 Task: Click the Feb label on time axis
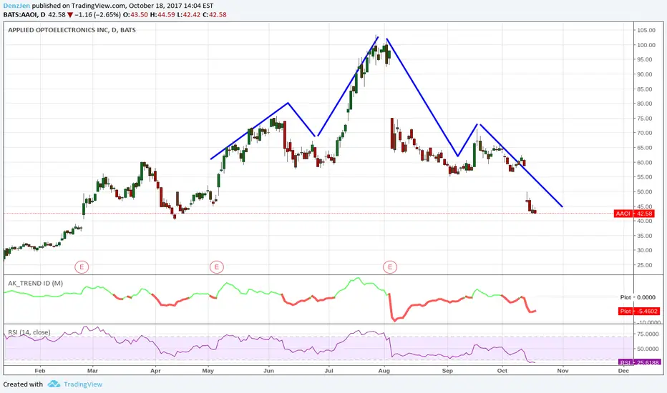40,371
